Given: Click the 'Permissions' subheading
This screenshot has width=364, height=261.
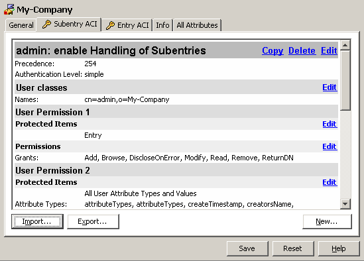Looking at the screenshot, I should pos(38,146).
